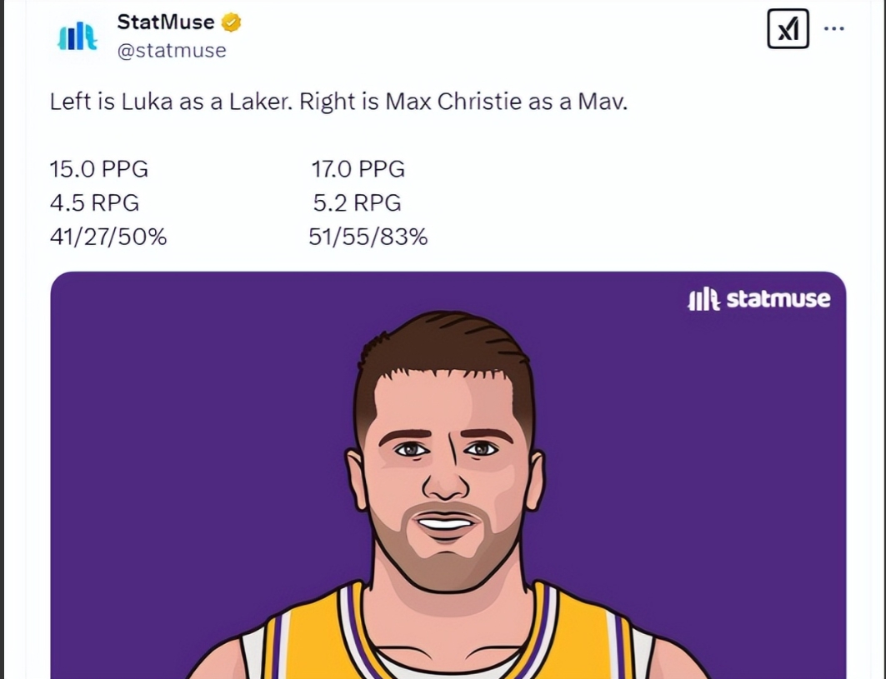The width and height of the screenshot is (886, 679).
Task: Click the statmuse bars logo in image
Action: (702, 299)
